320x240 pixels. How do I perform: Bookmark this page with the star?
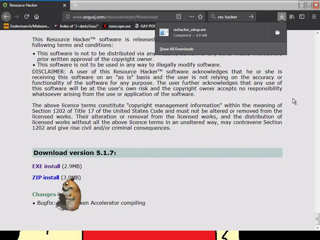coord(200,17)
